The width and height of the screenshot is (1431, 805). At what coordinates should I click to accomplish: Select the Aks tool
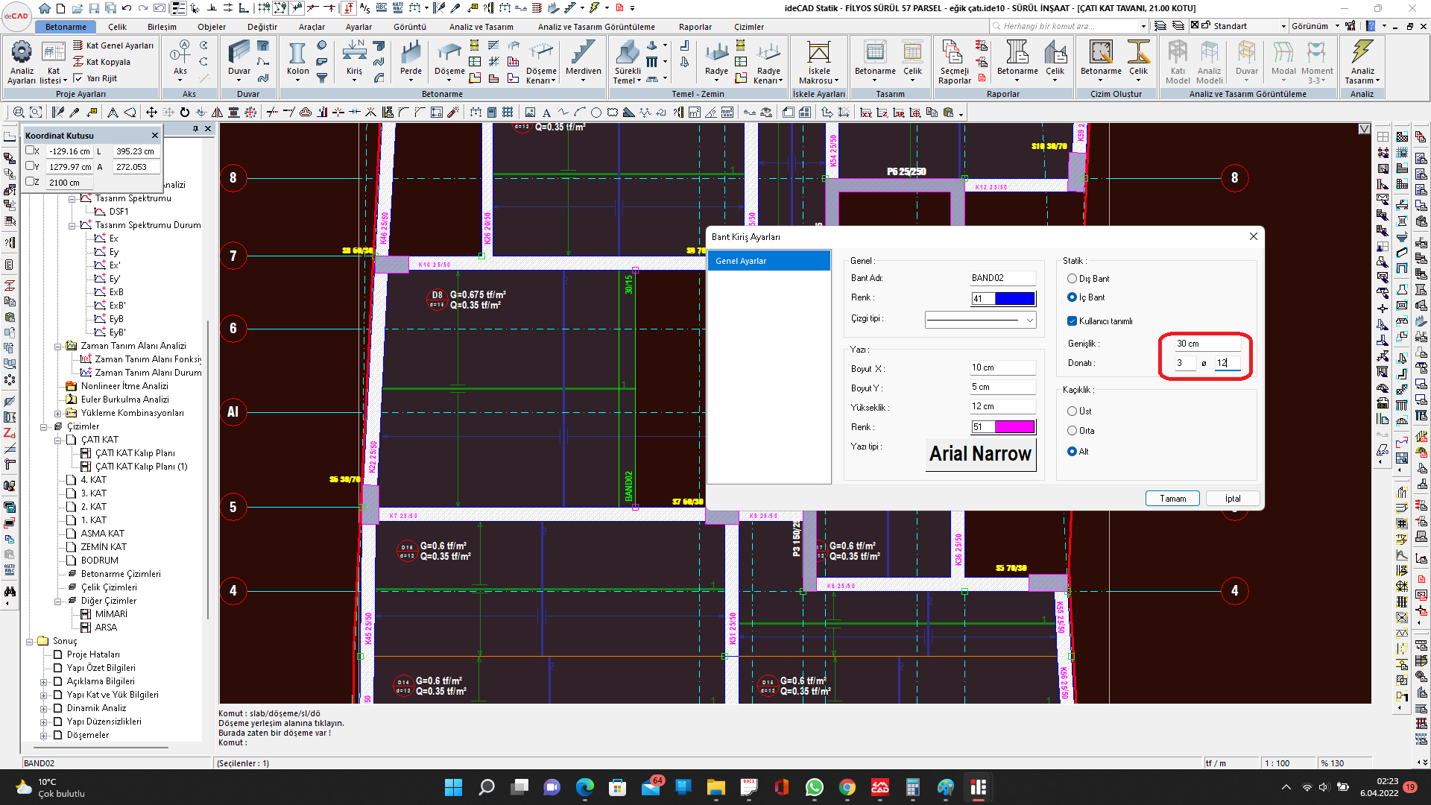tap(180, 60)
